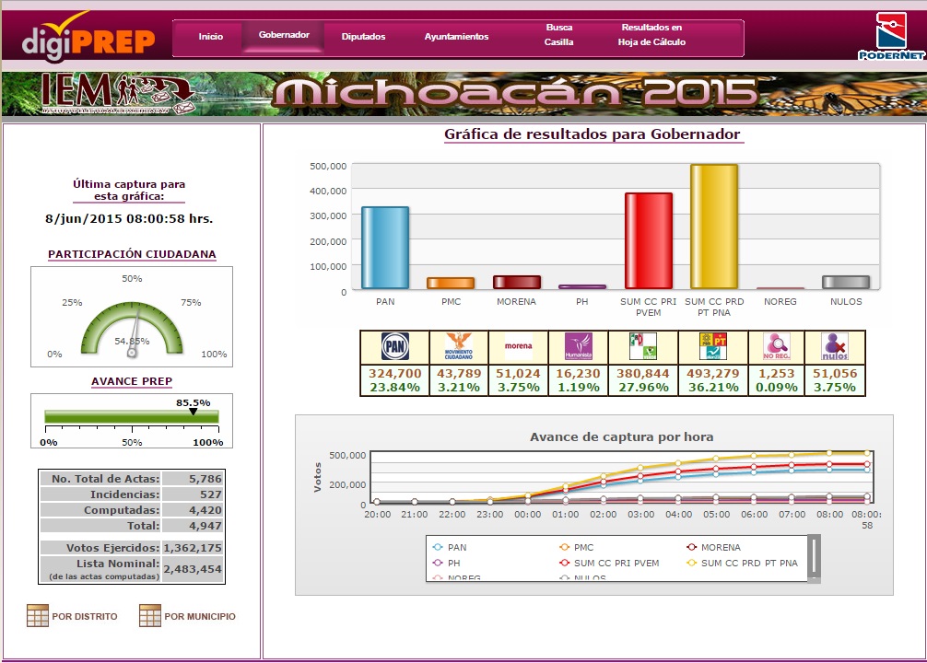Screen dimensions: 927x663
Task: Click the Movimiento Ciudadano party logo
Action: [x=459, y=346]
